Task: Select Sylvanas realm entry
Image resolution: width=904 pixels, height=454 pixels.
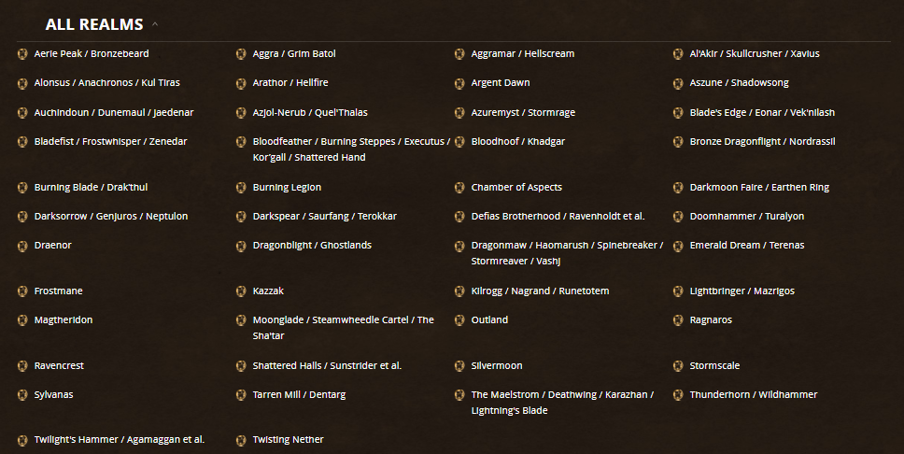Action: coord(53,395)
